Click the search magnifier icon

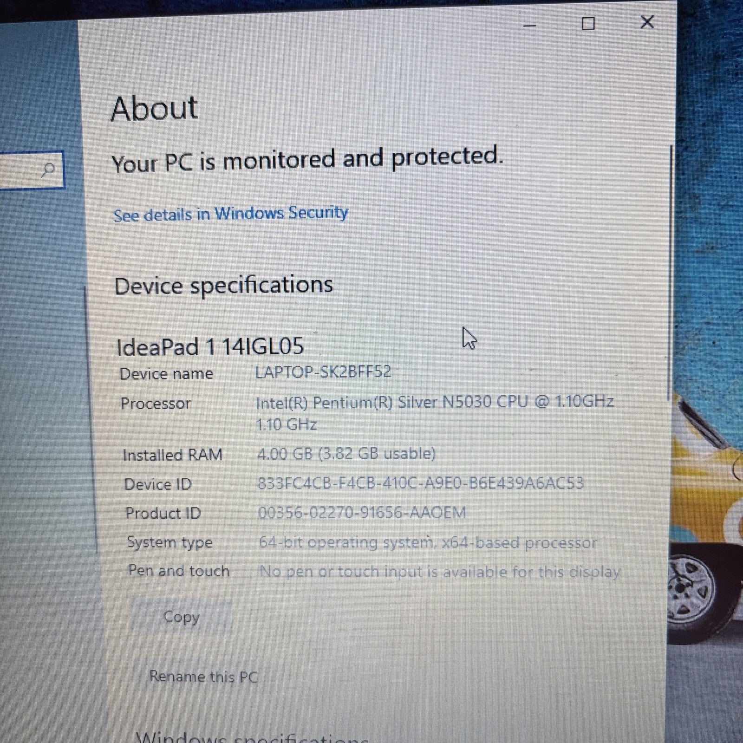coord(48,170)
